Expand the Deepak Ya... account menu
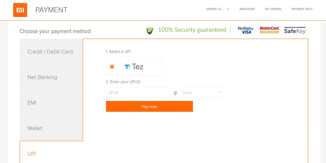The image size is (326, 163). click(x=218, y=9)
